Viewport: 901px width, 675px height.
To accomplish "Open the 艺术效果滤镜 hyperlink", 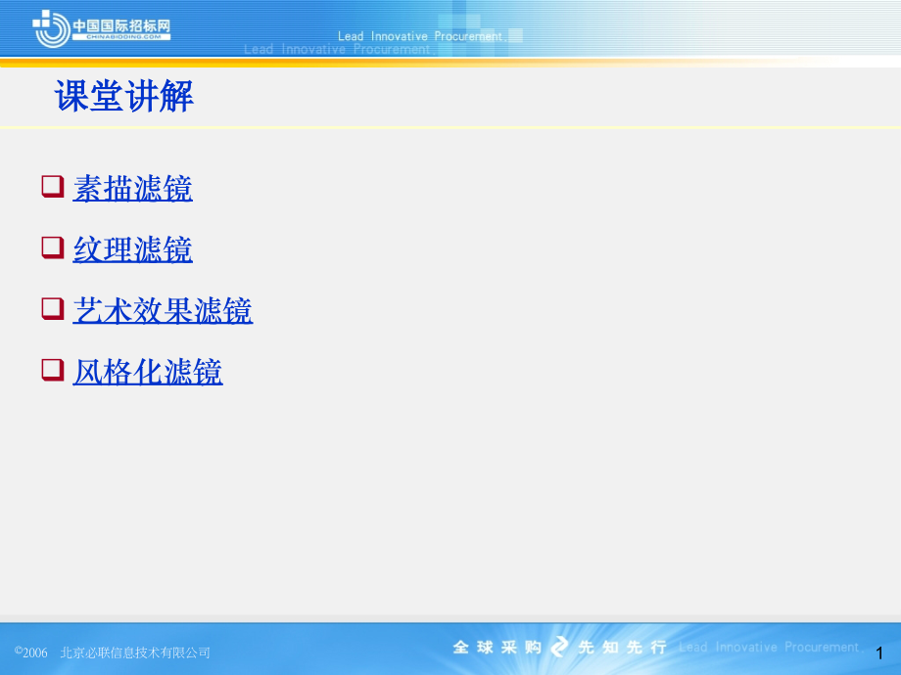I will point(163,311).
